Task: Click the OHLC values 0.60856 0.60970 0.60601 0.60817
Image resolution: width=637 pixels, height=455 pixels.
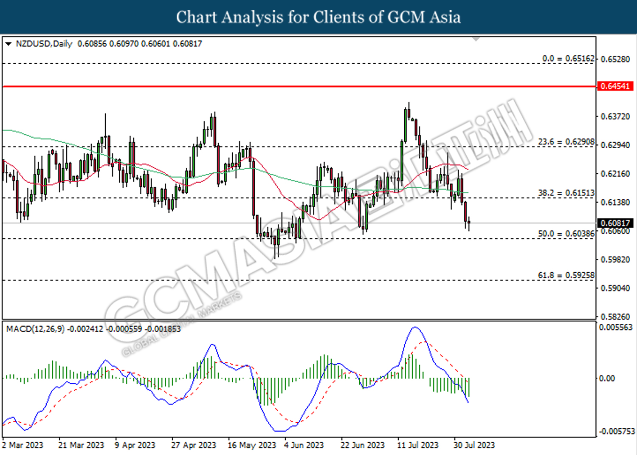Action: pyautogui.click(x=140, y=44)
